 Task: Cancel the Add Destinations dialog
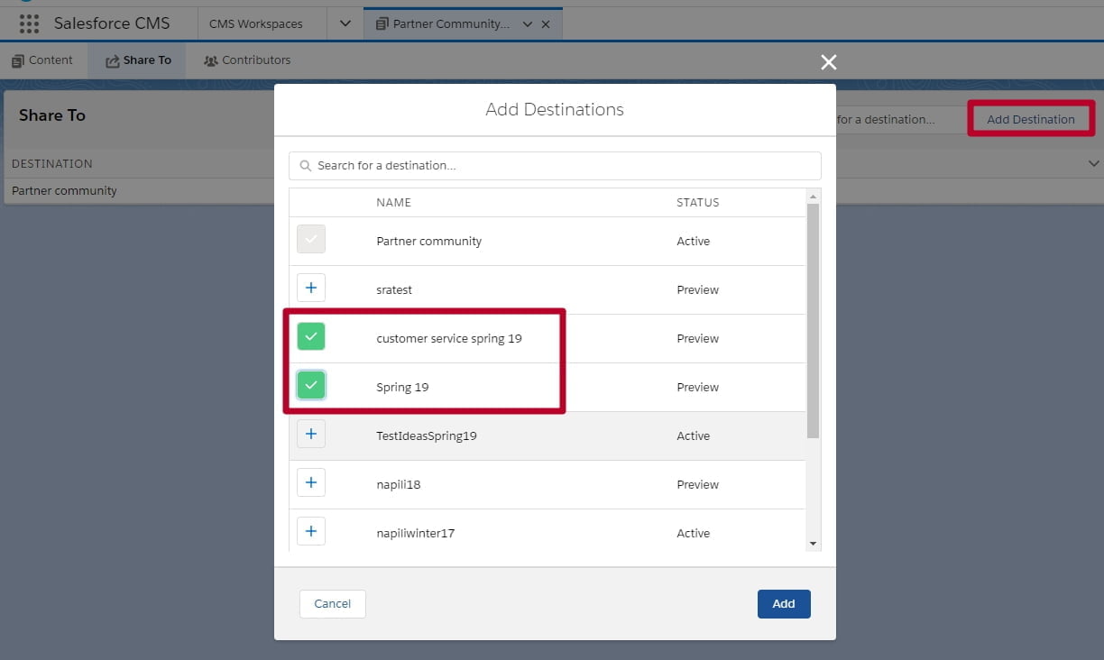click(332, 603)
